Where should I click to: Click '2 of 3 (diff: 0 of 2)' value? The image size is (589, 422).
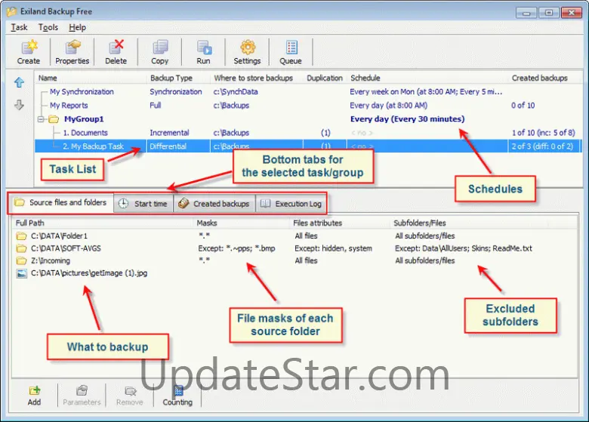point(542,146)
